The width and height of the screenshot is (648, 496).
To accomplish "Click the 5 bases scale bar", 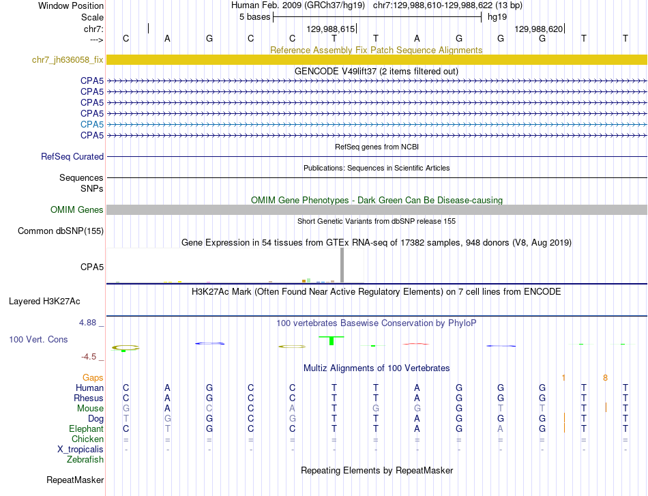I will click(x=377, y=17).
